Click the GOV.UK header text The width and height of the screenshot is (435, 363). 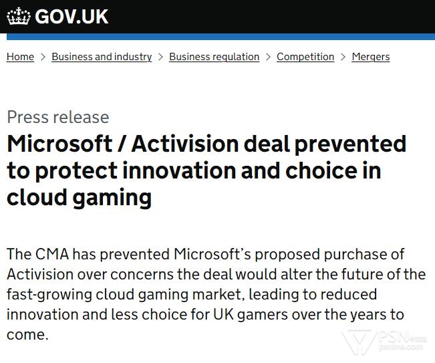click(71, 17)
